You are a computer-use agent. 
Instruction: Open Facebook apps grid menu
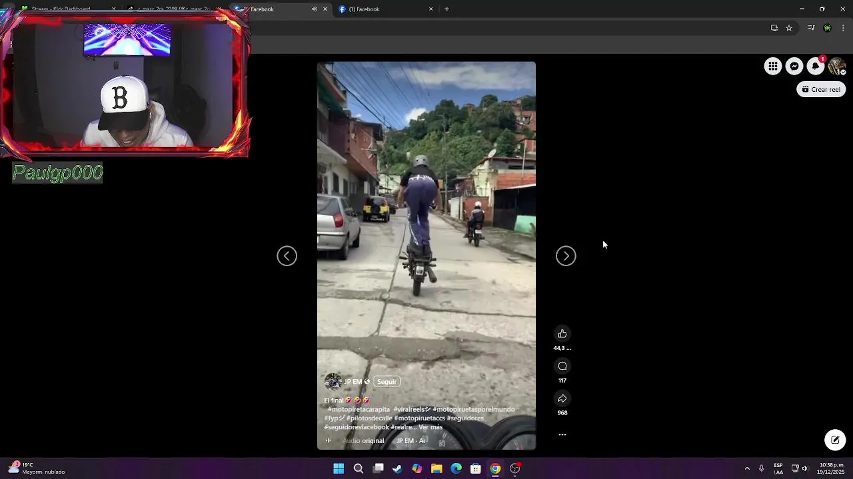772,66
